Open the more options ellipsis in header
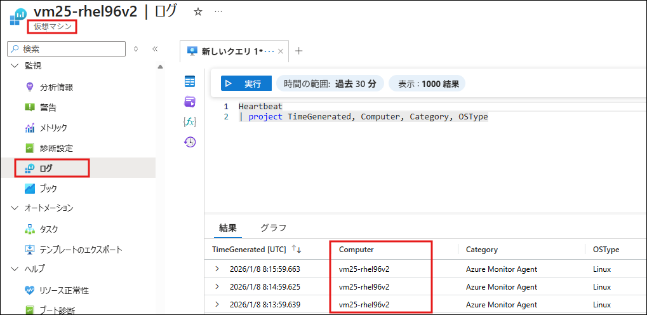The image size is (647, 315). click(218, 11)
